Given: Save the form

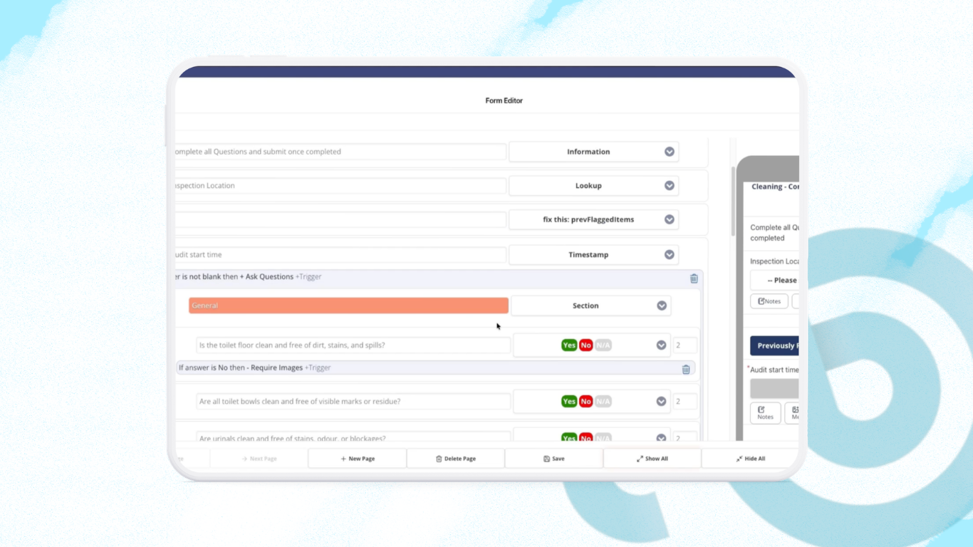Looking at the screenshot, I should [554, 459].
